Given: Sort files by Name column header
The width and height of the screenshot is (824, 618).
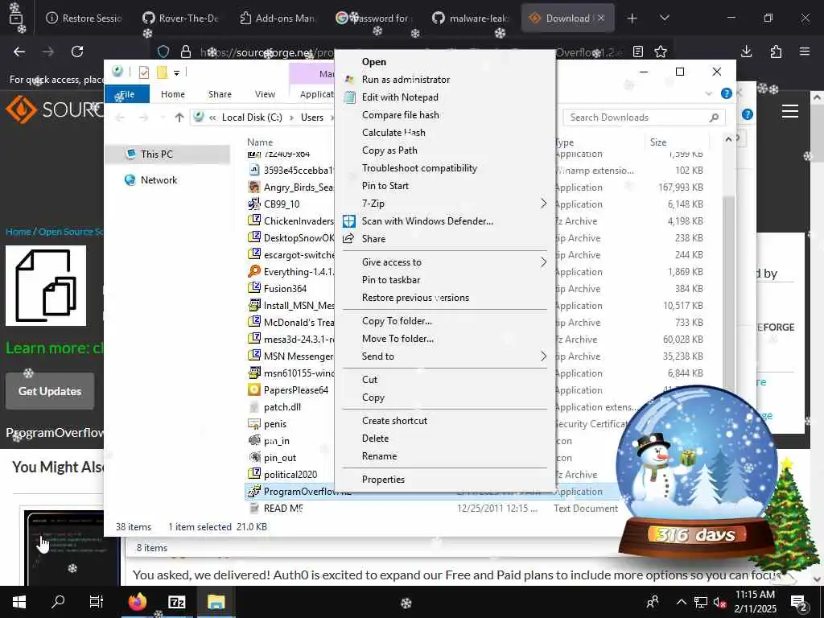Looking at the screenshot, I should click(x=260, y=142).
